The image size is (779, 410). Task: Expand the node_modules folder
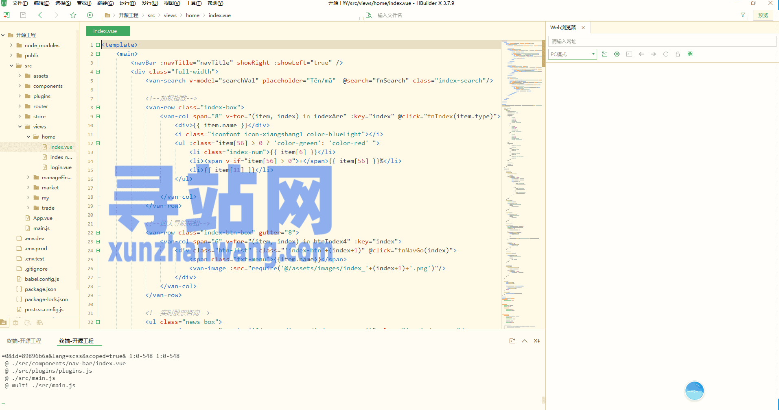pos(11,45)
